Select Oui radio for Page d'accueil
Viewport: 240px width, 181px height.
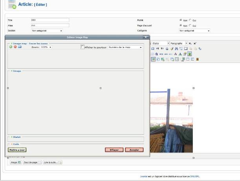[x=190, y=25]
